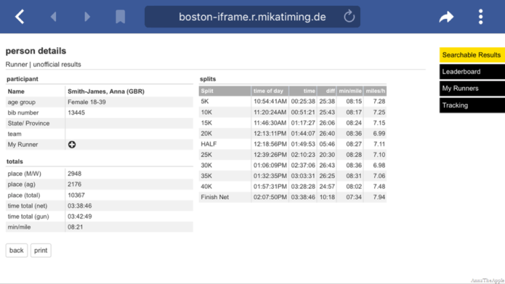Click the min/mile column header
This screenshot has width=505, height=284.
[x=350, y=91]
